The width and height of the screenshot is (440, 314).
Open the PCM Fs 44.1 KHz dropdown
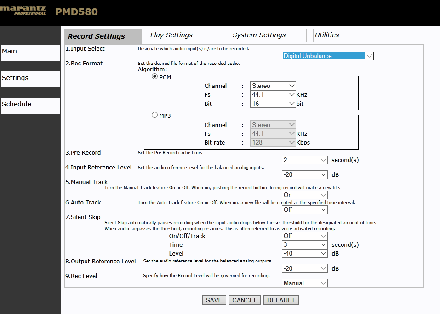pyautogui.click(x=273, y=95)
